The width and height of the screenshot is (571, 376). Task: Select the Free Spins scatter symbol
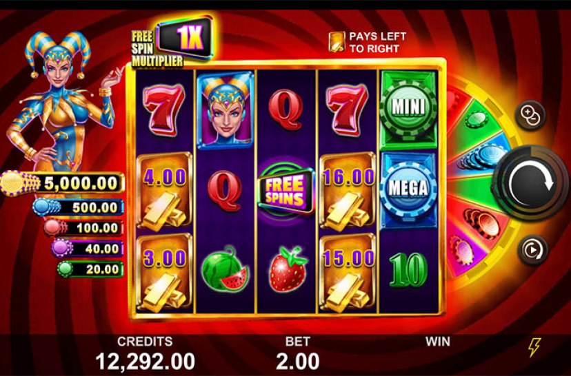pyautogui.click(x=285, y=189)
